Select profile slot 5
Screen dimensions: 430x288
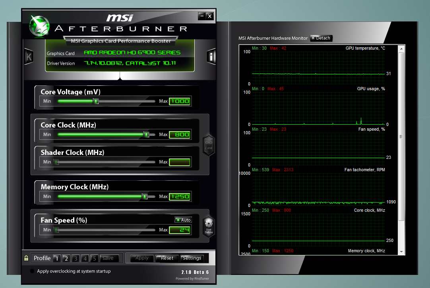pyautogui.click(x=94, y=258)
